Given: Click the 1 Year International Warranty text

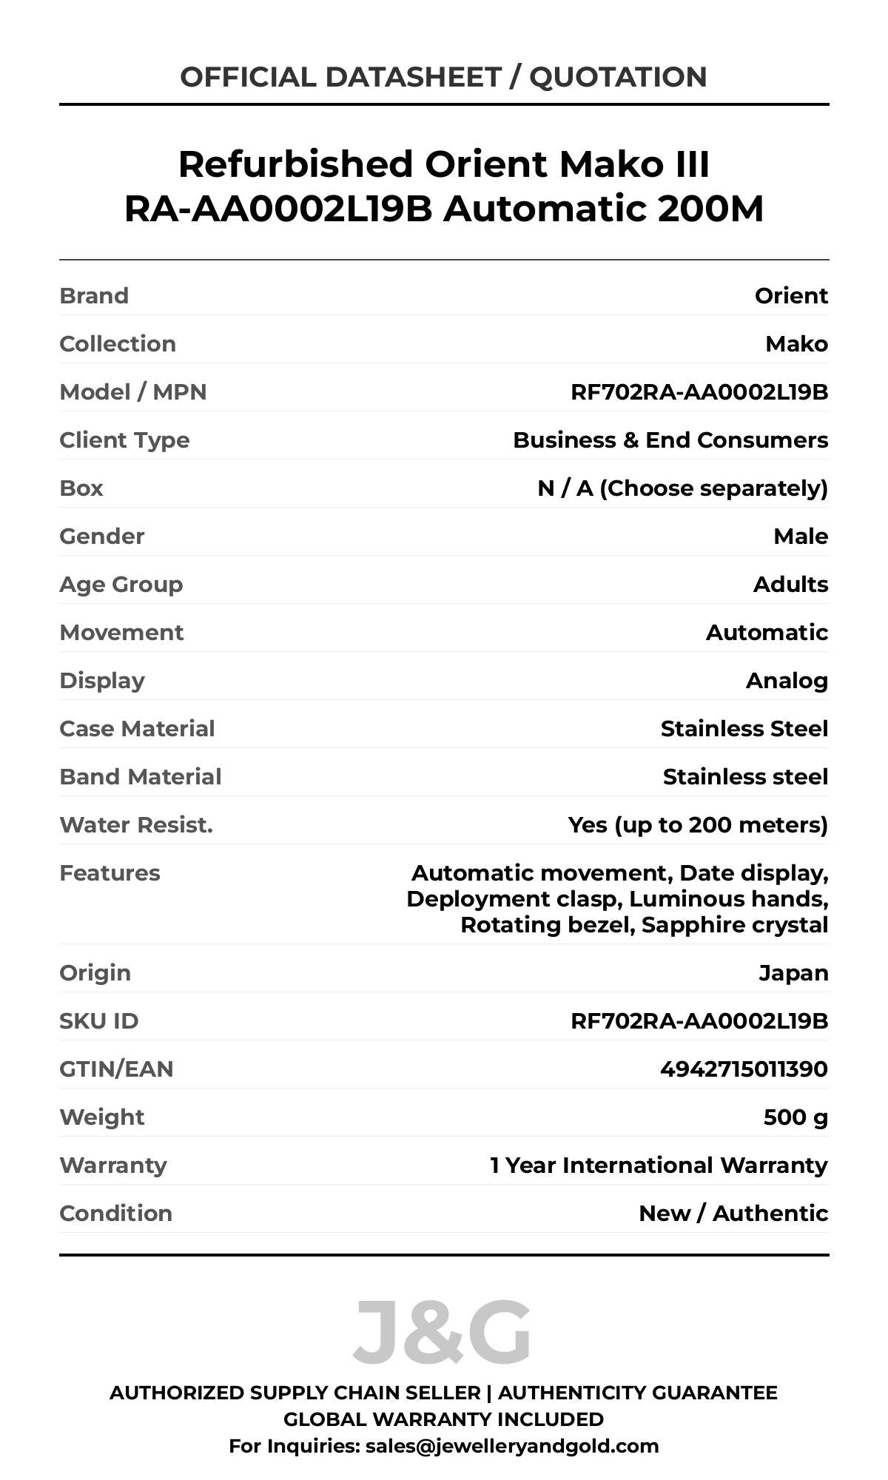Looking at the screenshot, I should (659, 1165).
